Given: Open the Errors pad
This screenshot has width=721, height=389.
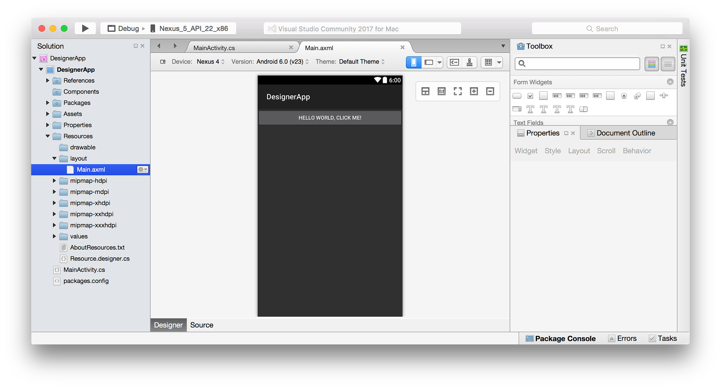Looking at the screenshot, I should coord(622,338).
